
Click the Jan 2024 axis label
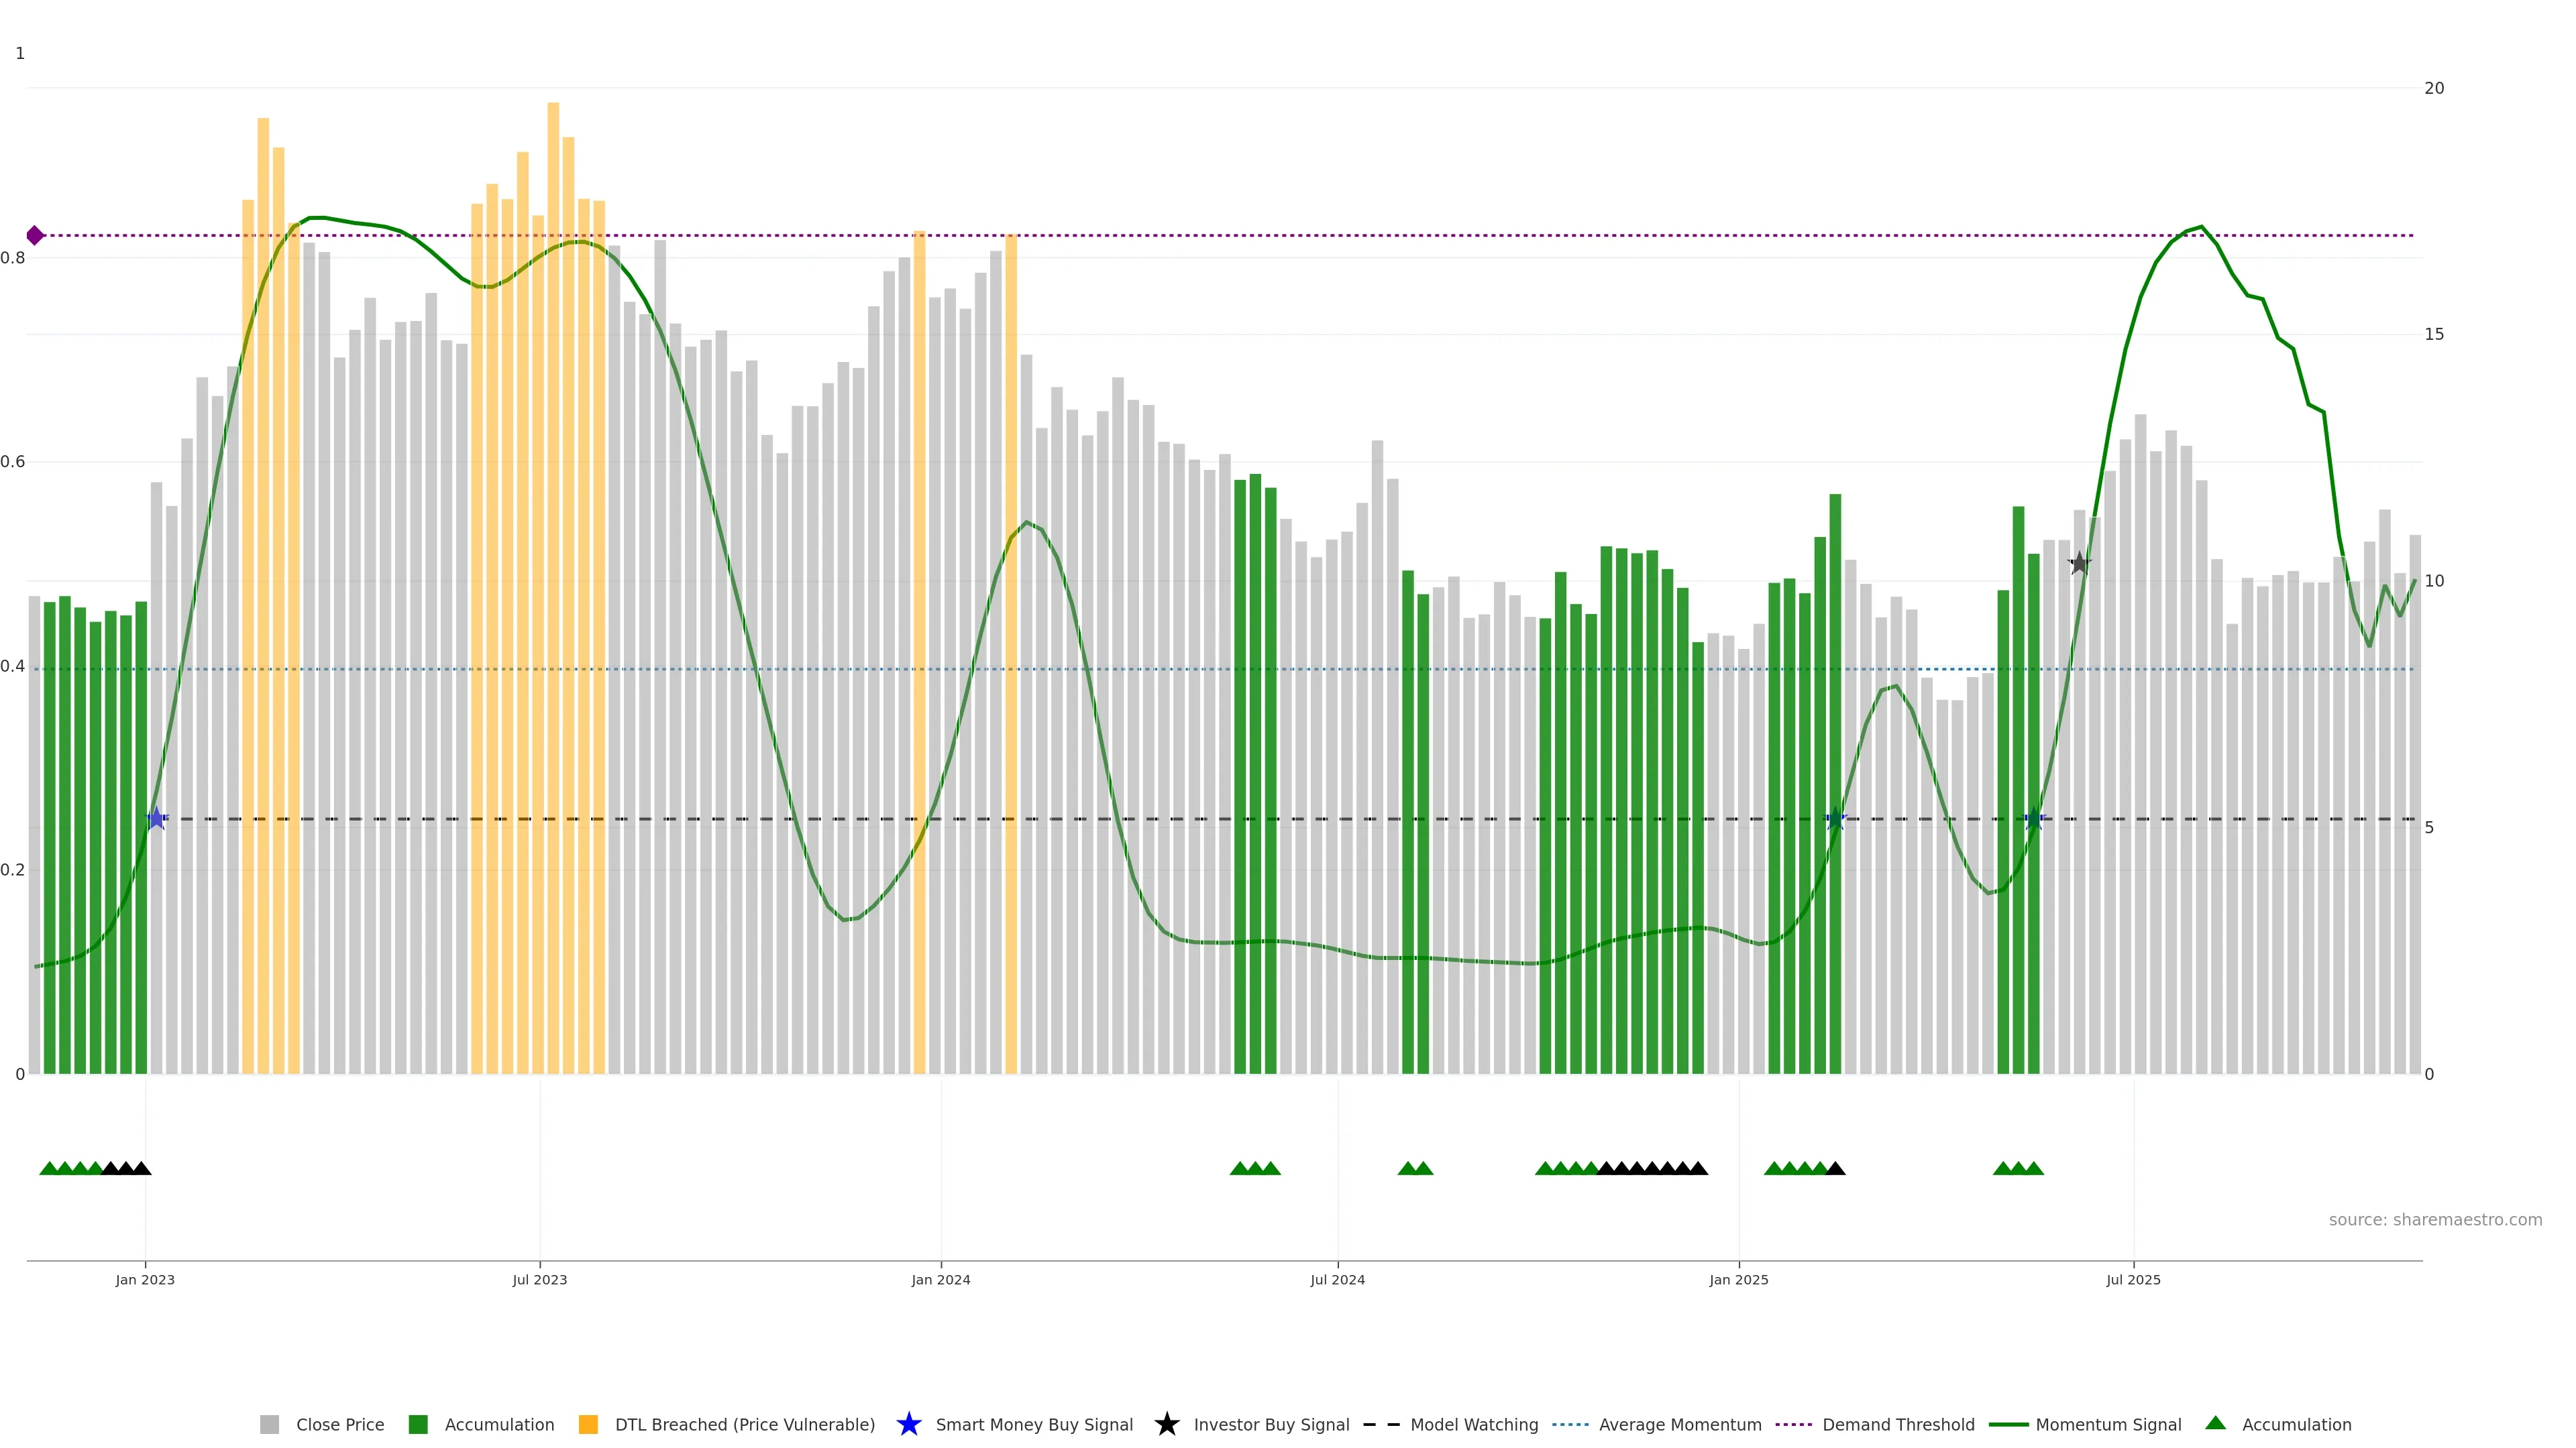click(x=940, y=1279)
